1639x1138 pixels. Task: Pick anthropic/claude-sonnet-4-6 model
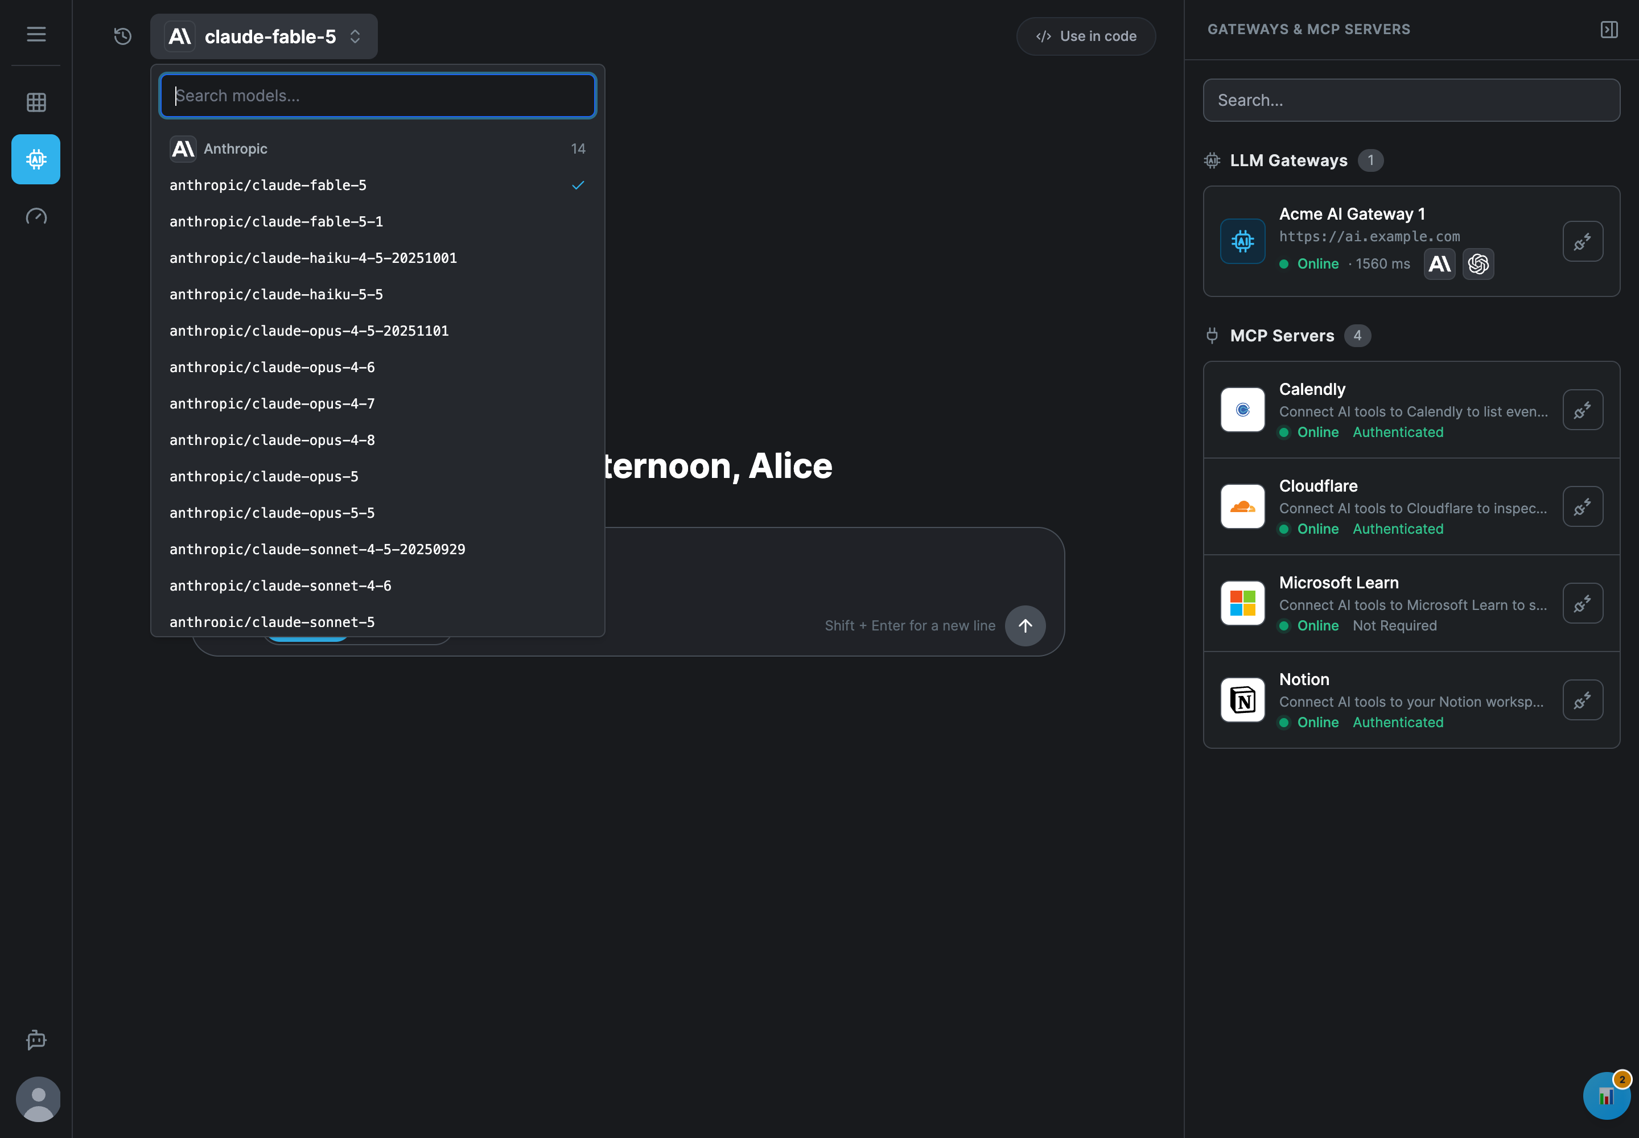pyautogui.click(x=377, y=586)
